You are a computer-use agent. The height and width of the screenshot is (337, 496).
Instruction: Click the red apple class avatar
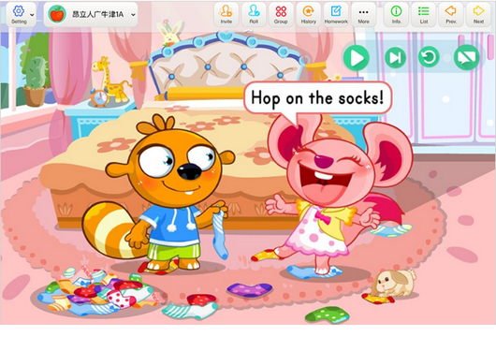57,14
